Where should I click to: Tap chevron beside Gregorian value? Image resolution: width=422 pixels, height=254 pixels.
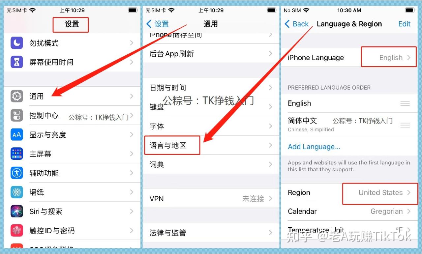(x=409, y=212)
